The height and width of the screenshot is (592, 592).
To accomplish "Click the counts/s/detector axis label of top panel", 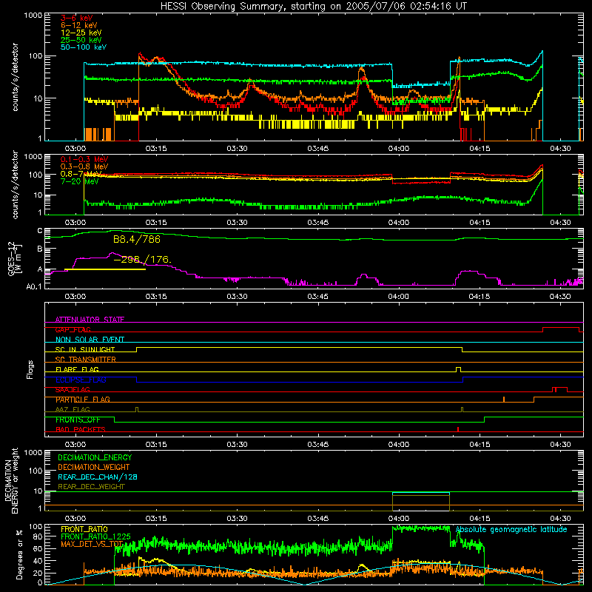I will (x=15, y=77).
